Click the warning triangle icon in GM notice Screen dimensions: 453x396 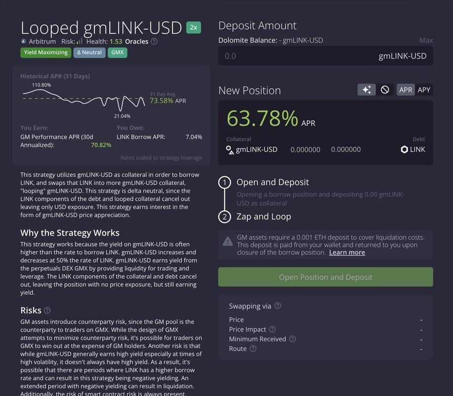[x=227, y=242]
